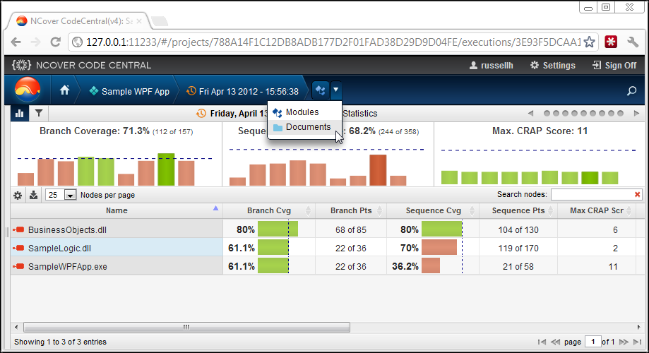Go to previous chart set arrow

(530, 114)
